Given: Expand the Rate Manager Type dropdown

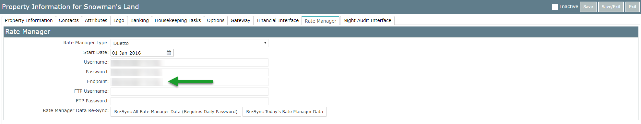Looking at the screenshot, I should pyautogui.click(x=189, y=43).
